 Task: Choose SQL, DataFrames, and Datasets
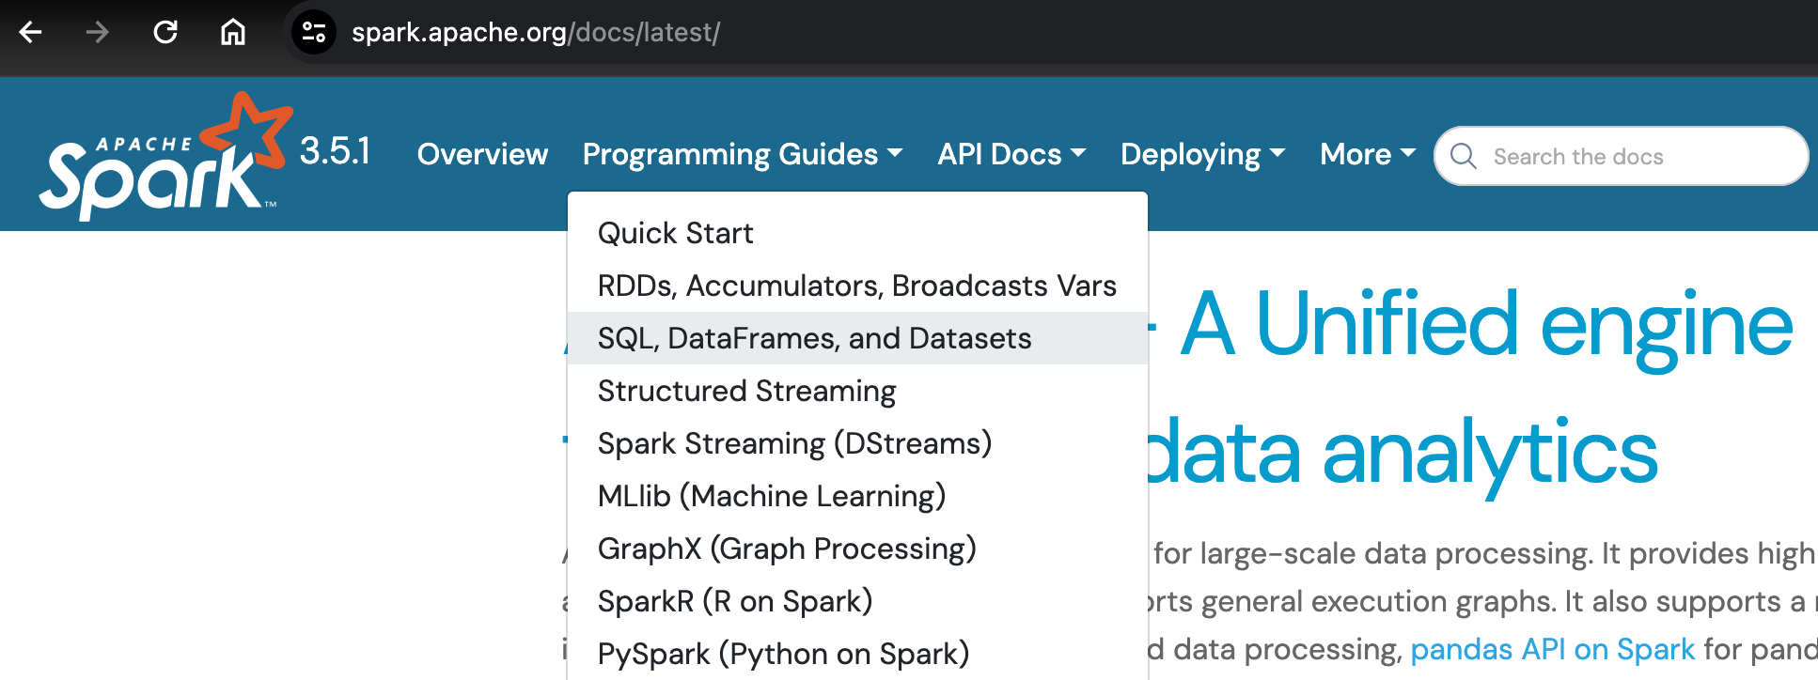(857, 338)
